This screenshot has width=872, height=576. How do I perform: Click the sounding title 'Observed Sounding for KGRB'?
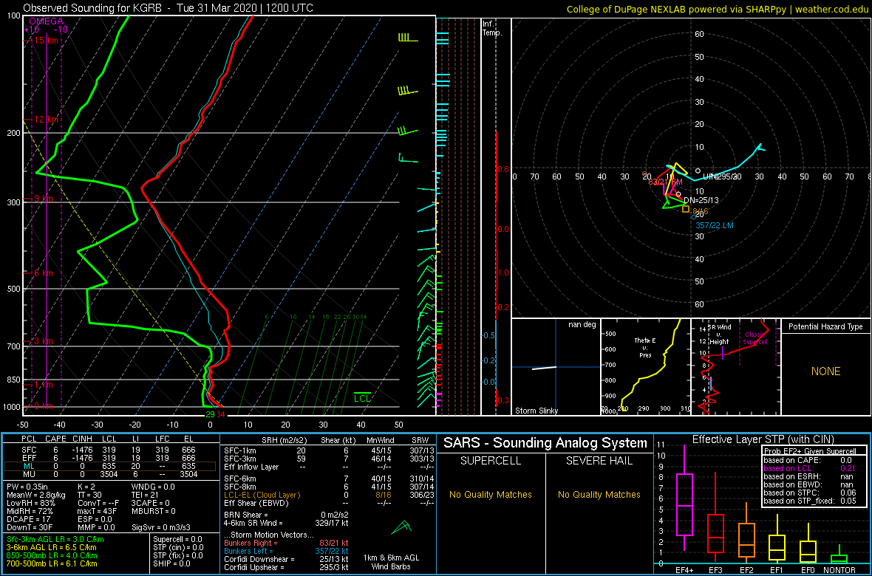91,8
